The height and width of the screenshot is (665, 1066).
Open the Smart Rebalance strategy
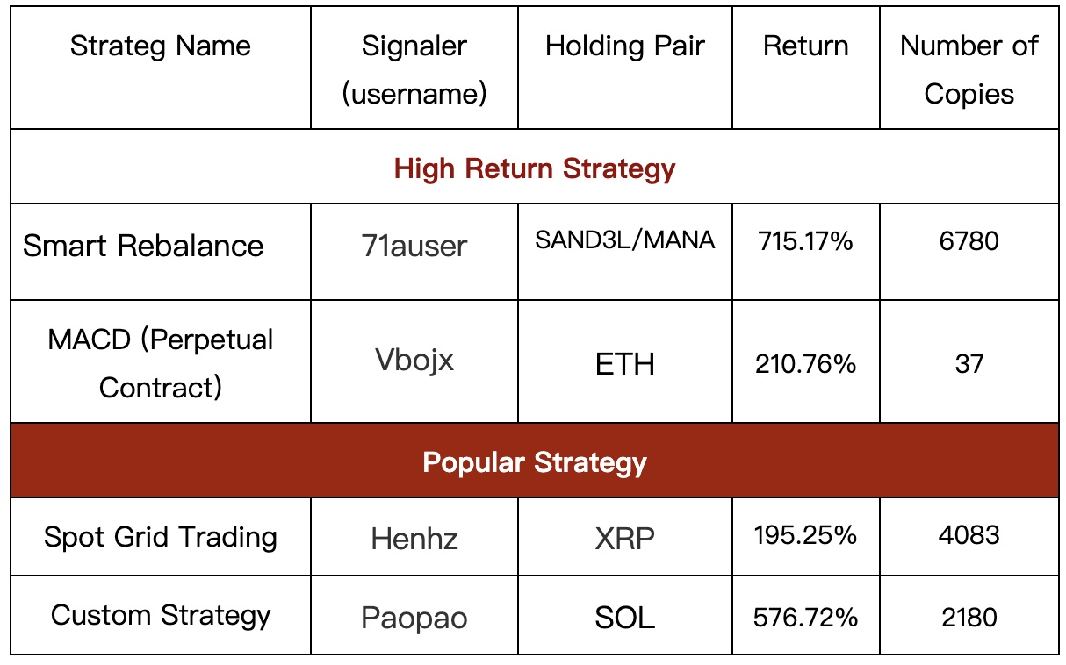coord(143,246)
